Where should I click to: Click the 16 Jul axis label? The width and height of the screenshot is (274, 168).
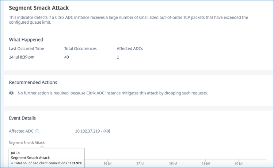point(107,164)
